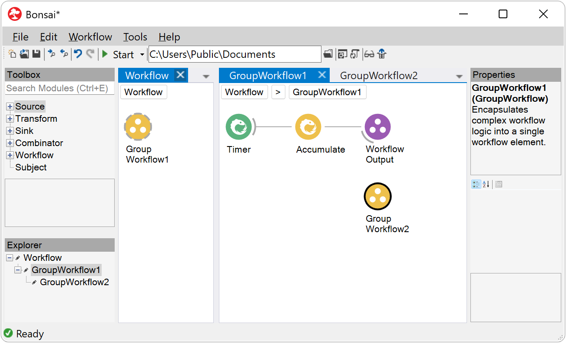This screenshot has height=343, width=566.
Task: Expand the Combinator toolbox category
Action: 10,143
